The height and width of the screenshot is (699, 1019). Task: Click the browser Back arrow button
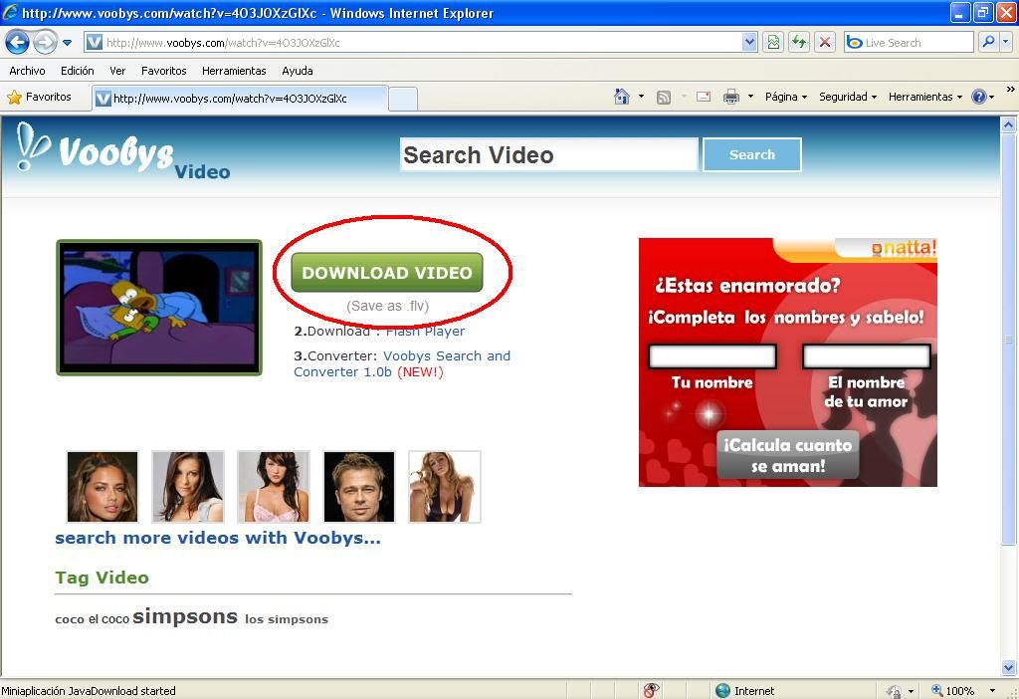pyautogui.click(x=18, y=43)
